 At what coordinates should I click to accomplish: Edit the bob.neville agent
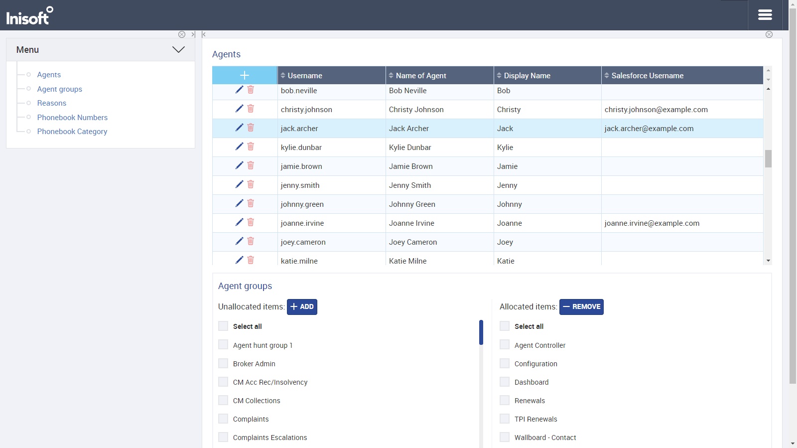(239, 90)
